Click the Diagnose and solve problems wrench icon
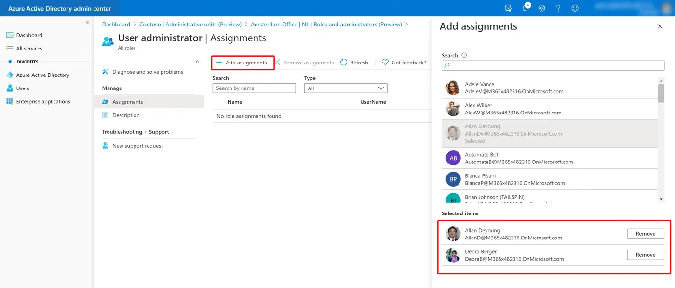 click(106, 72)
